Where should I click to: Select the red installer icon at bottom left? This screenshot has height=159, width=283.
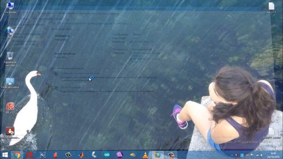10,132
